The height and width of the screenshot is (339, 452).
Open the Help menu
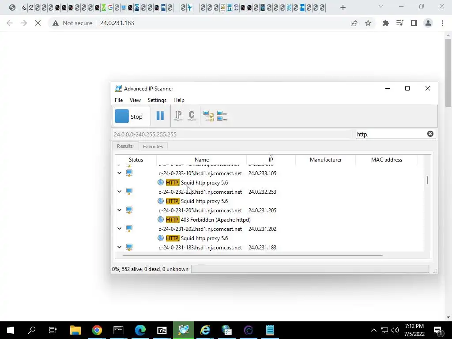pyautogui.click(x=179, y=100)
